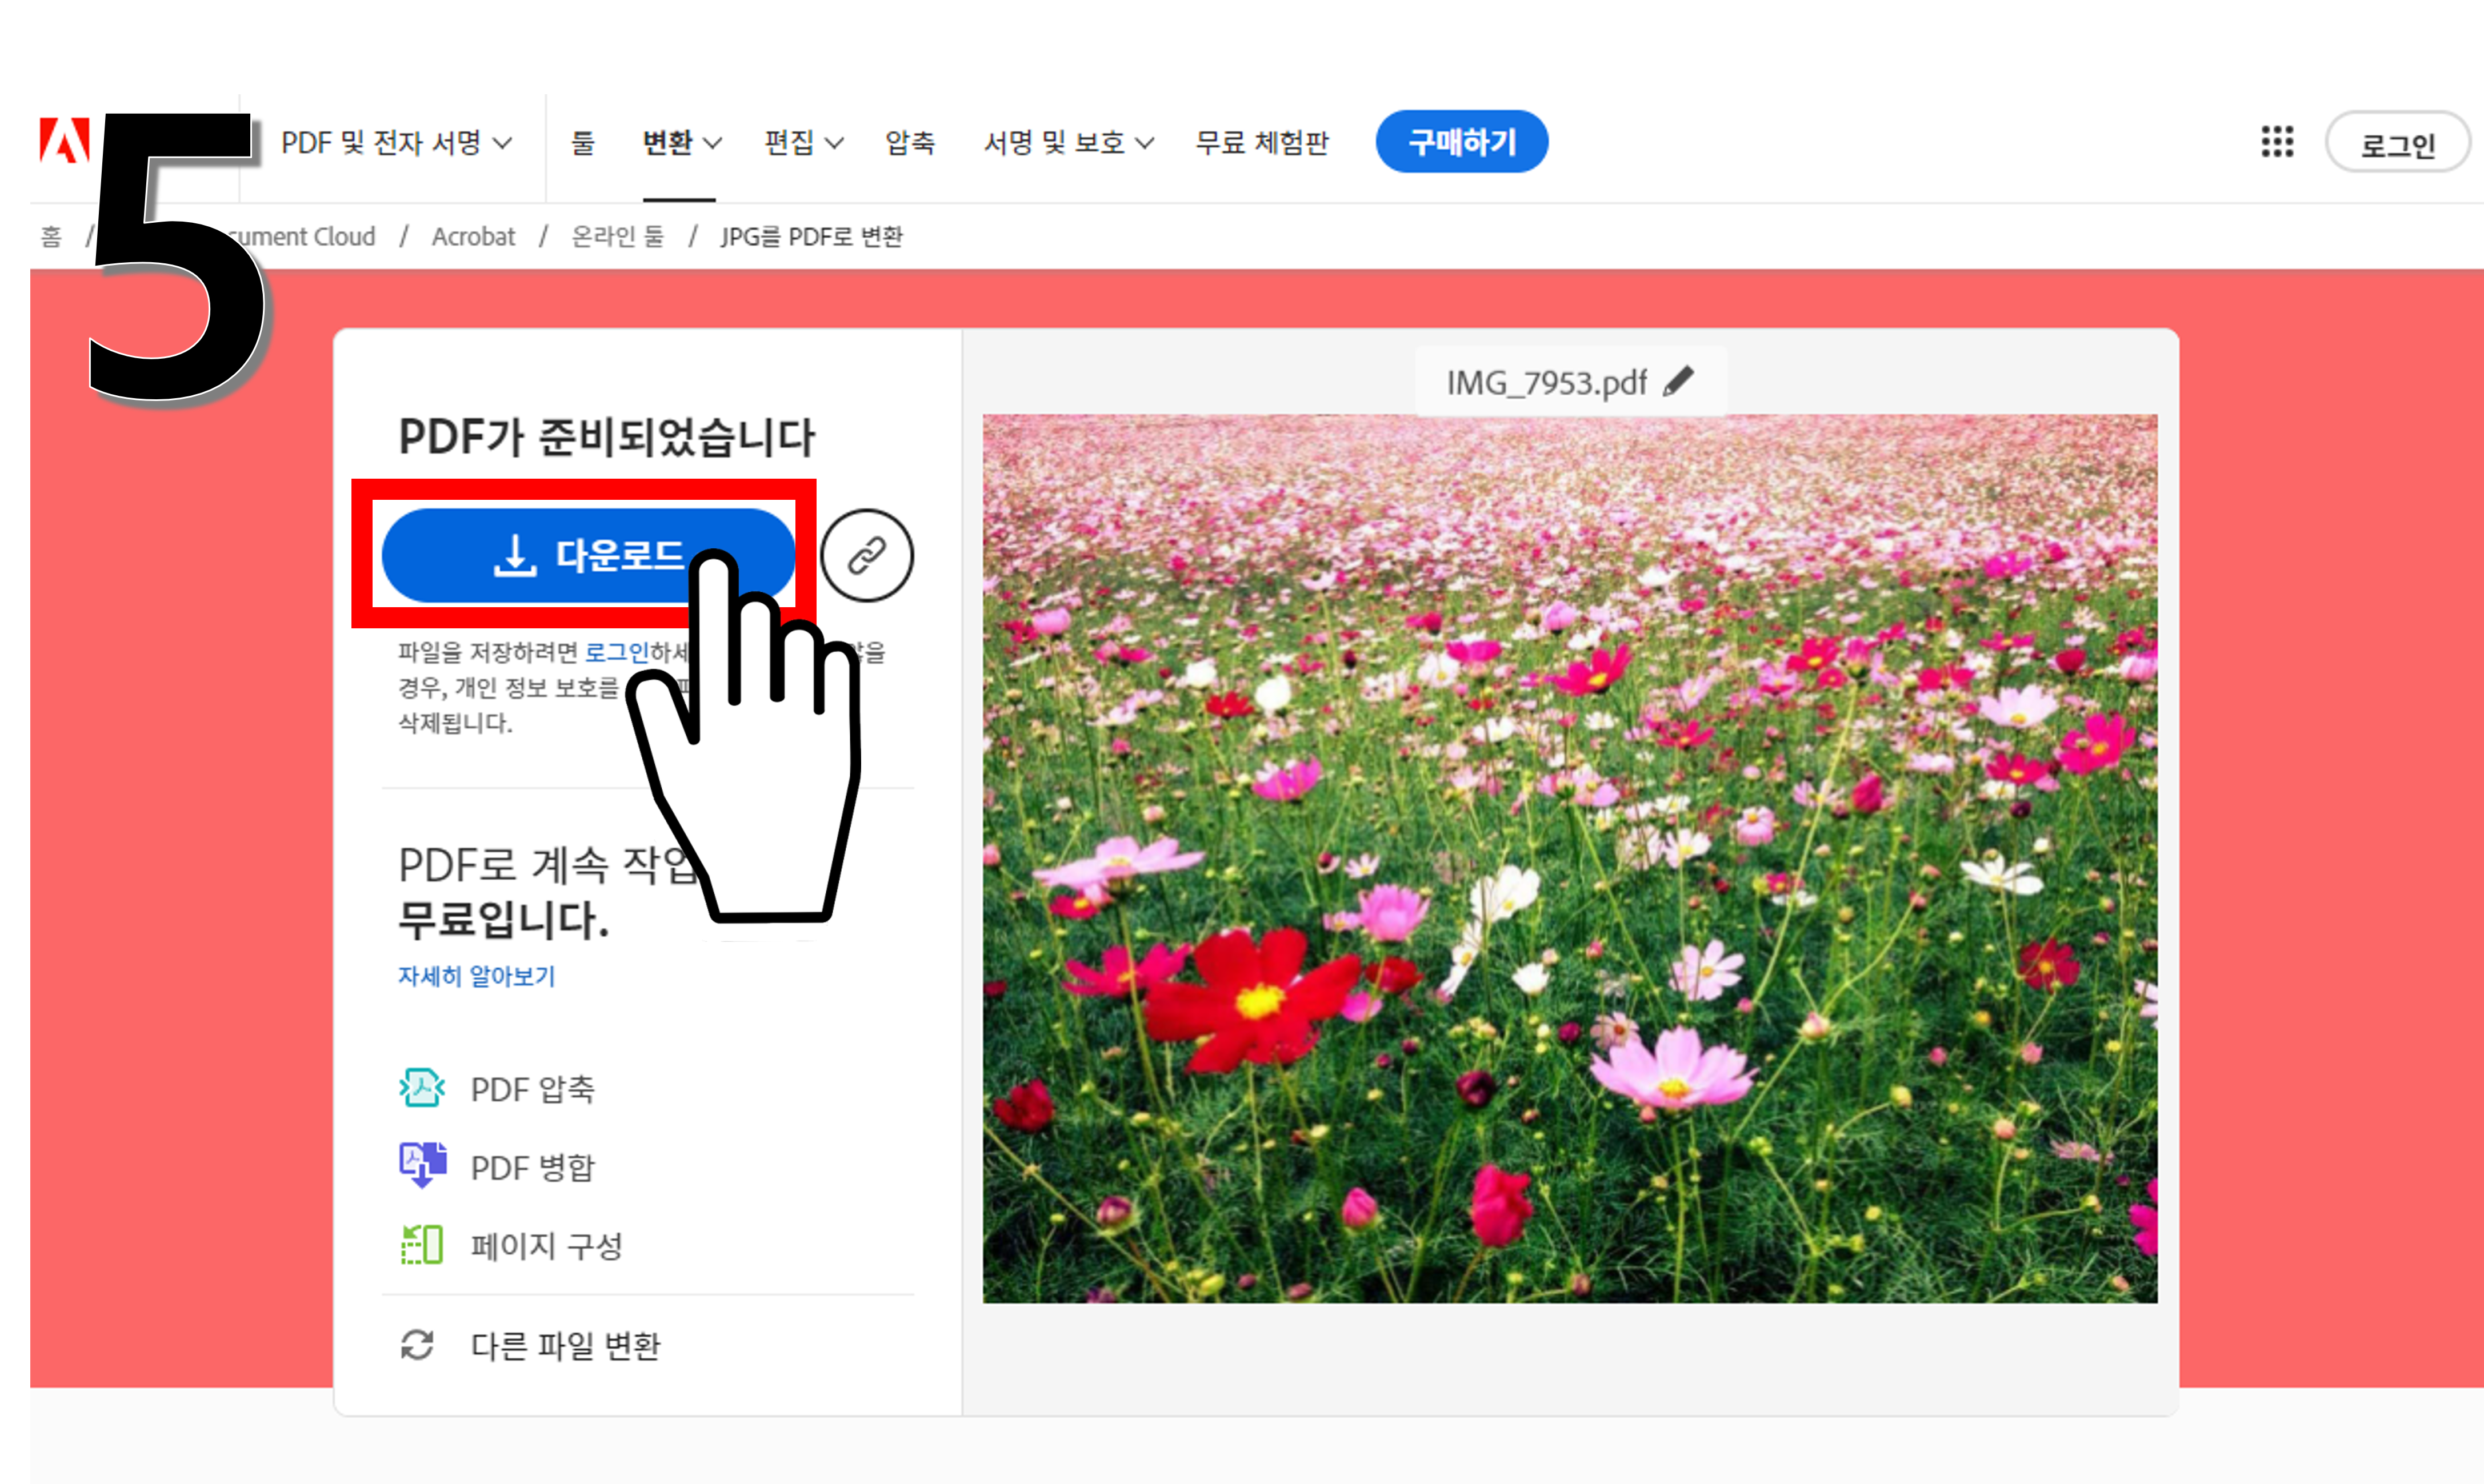Open the 서명 및 보호 dropdown
This screenshot has width=2484, height=1484.
click(1067, 143)
